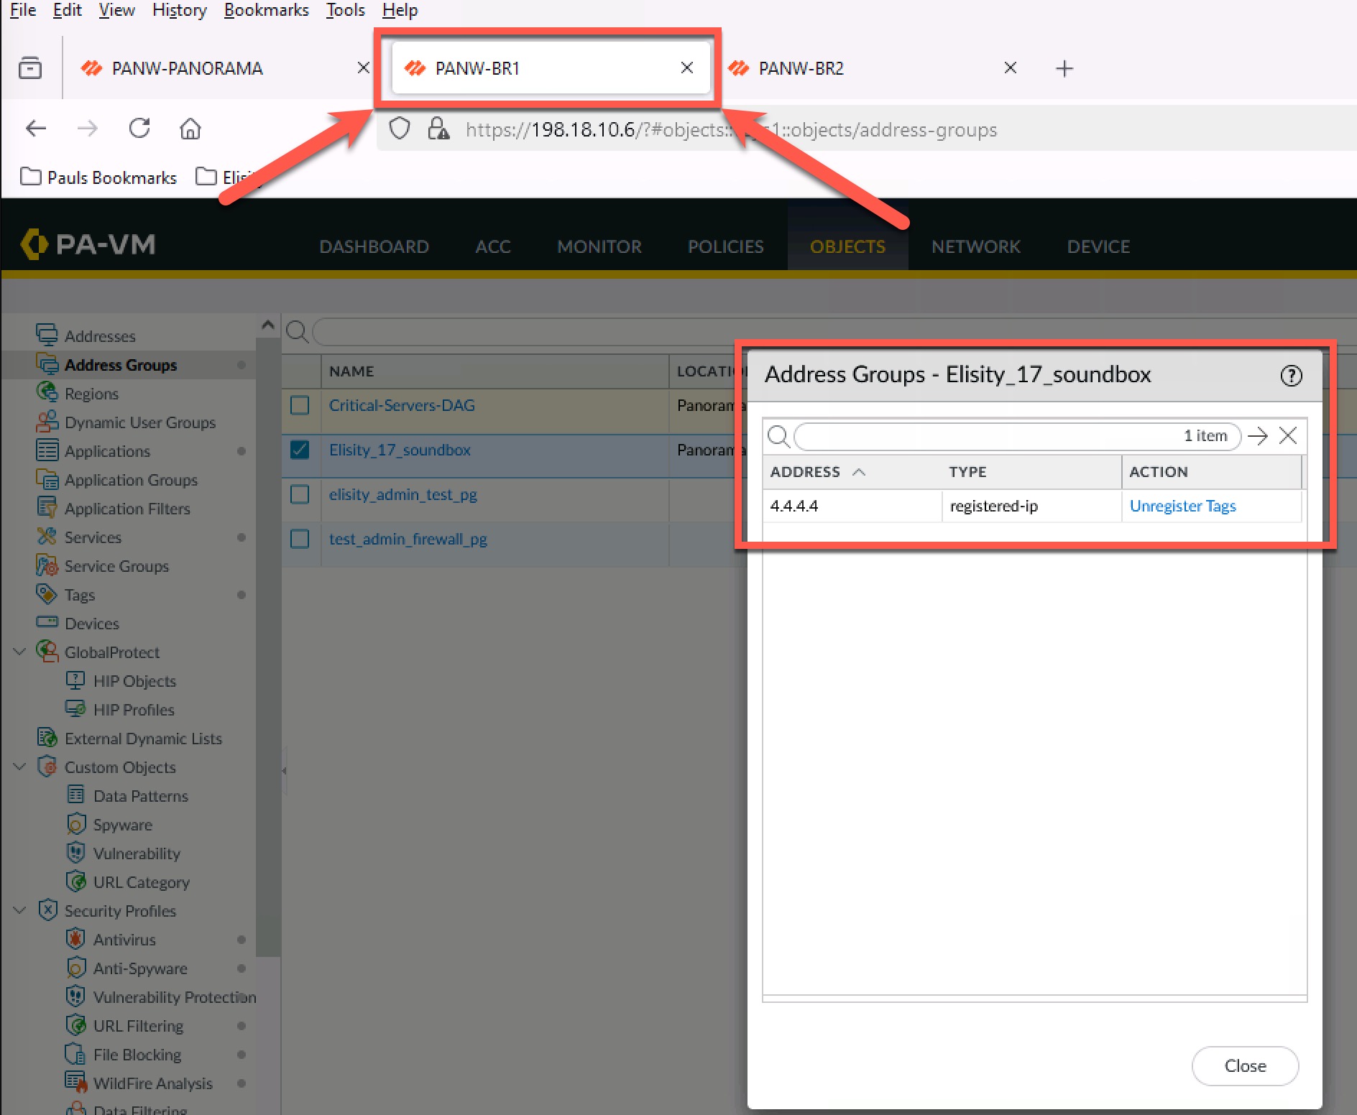The width and height of the screenshot is (1357, 1115).
Task: Go to the browser home page
Action: coord(190,129)
